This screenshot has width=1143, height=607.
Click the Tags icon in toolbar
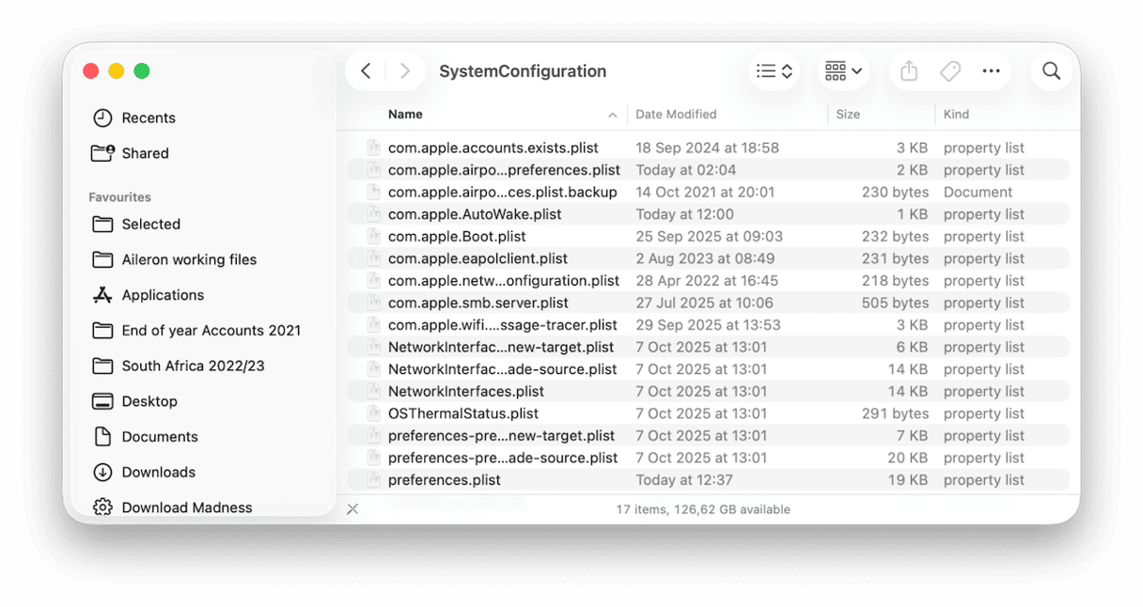[949, 71]
